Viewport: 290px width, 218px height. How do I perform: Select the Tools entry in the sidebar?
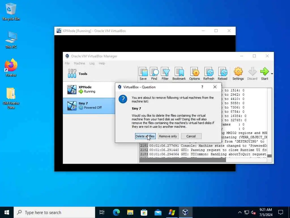point(100,74)
